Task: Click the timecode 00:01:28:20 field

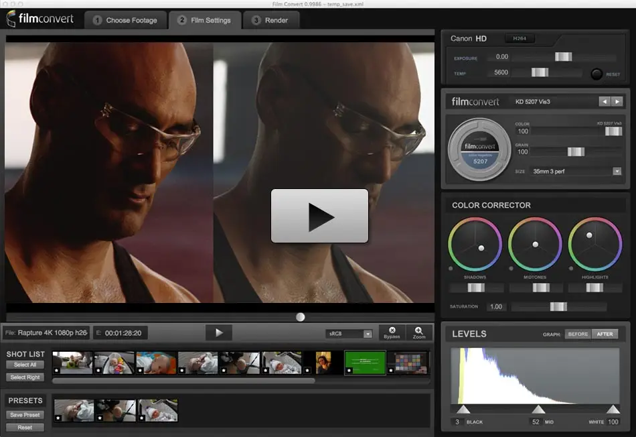Action: 121,333
